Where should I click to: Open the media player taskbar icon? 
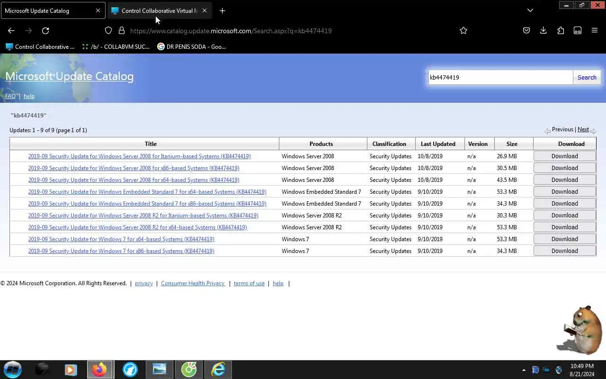71,370
